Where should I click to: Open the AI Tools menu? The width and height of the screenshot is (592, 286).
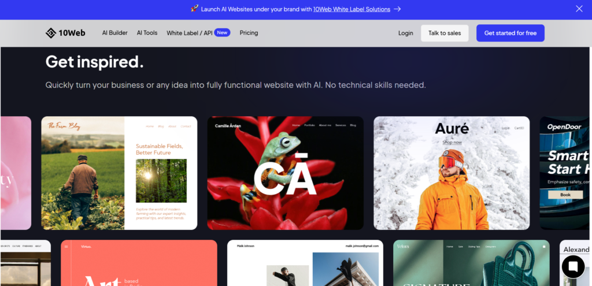click(147, 33)
